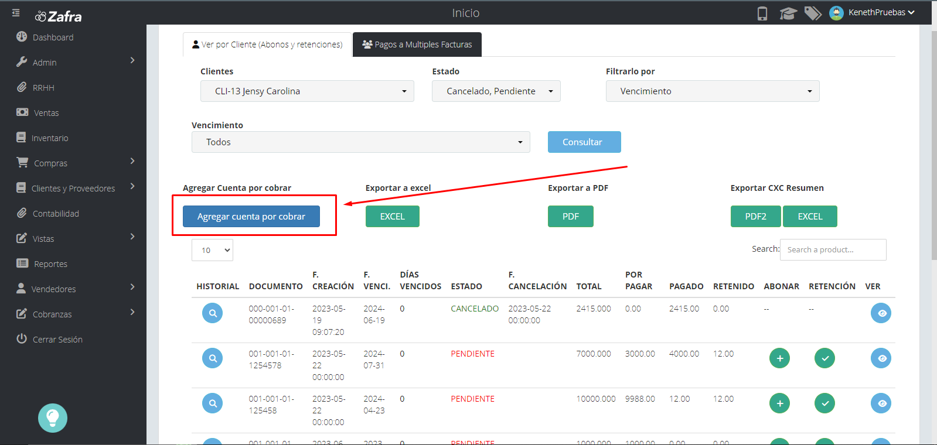
Task: Add payment (Abonar) for document 001-001-01-125458
Action: [779, 403]
